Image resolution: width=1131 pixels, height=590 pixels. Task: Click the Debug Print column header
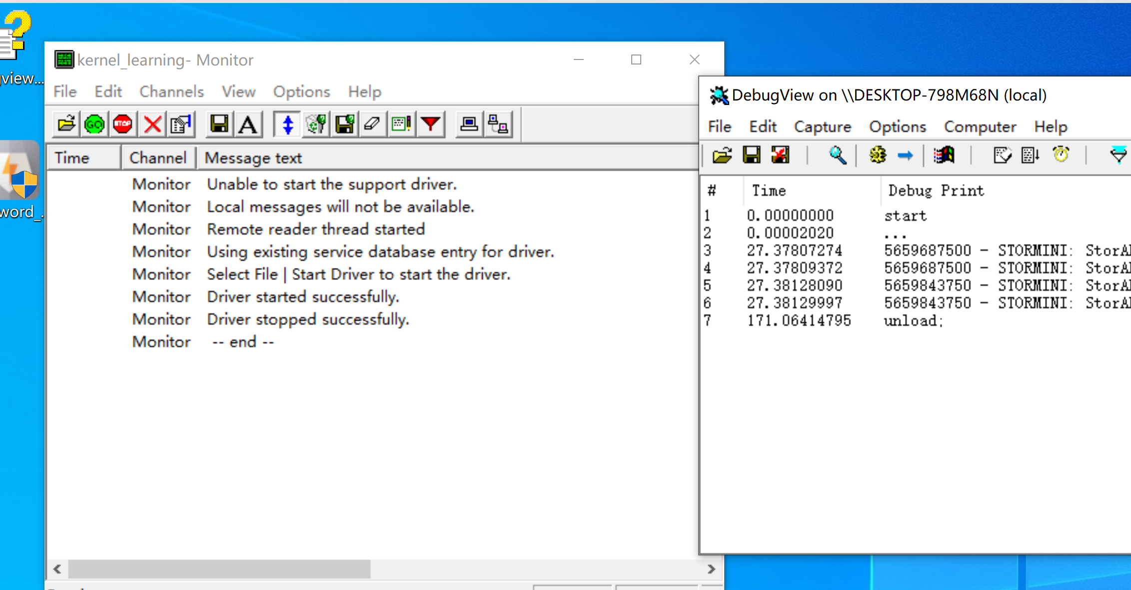(x=1006, y=190)
